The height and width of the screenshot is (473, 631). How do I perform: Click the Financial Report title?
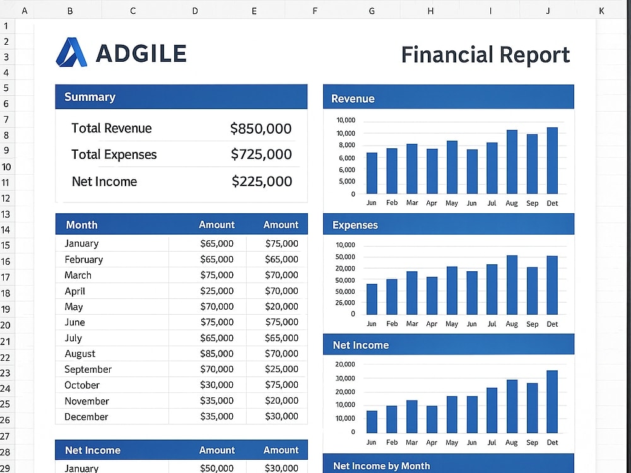485,55
